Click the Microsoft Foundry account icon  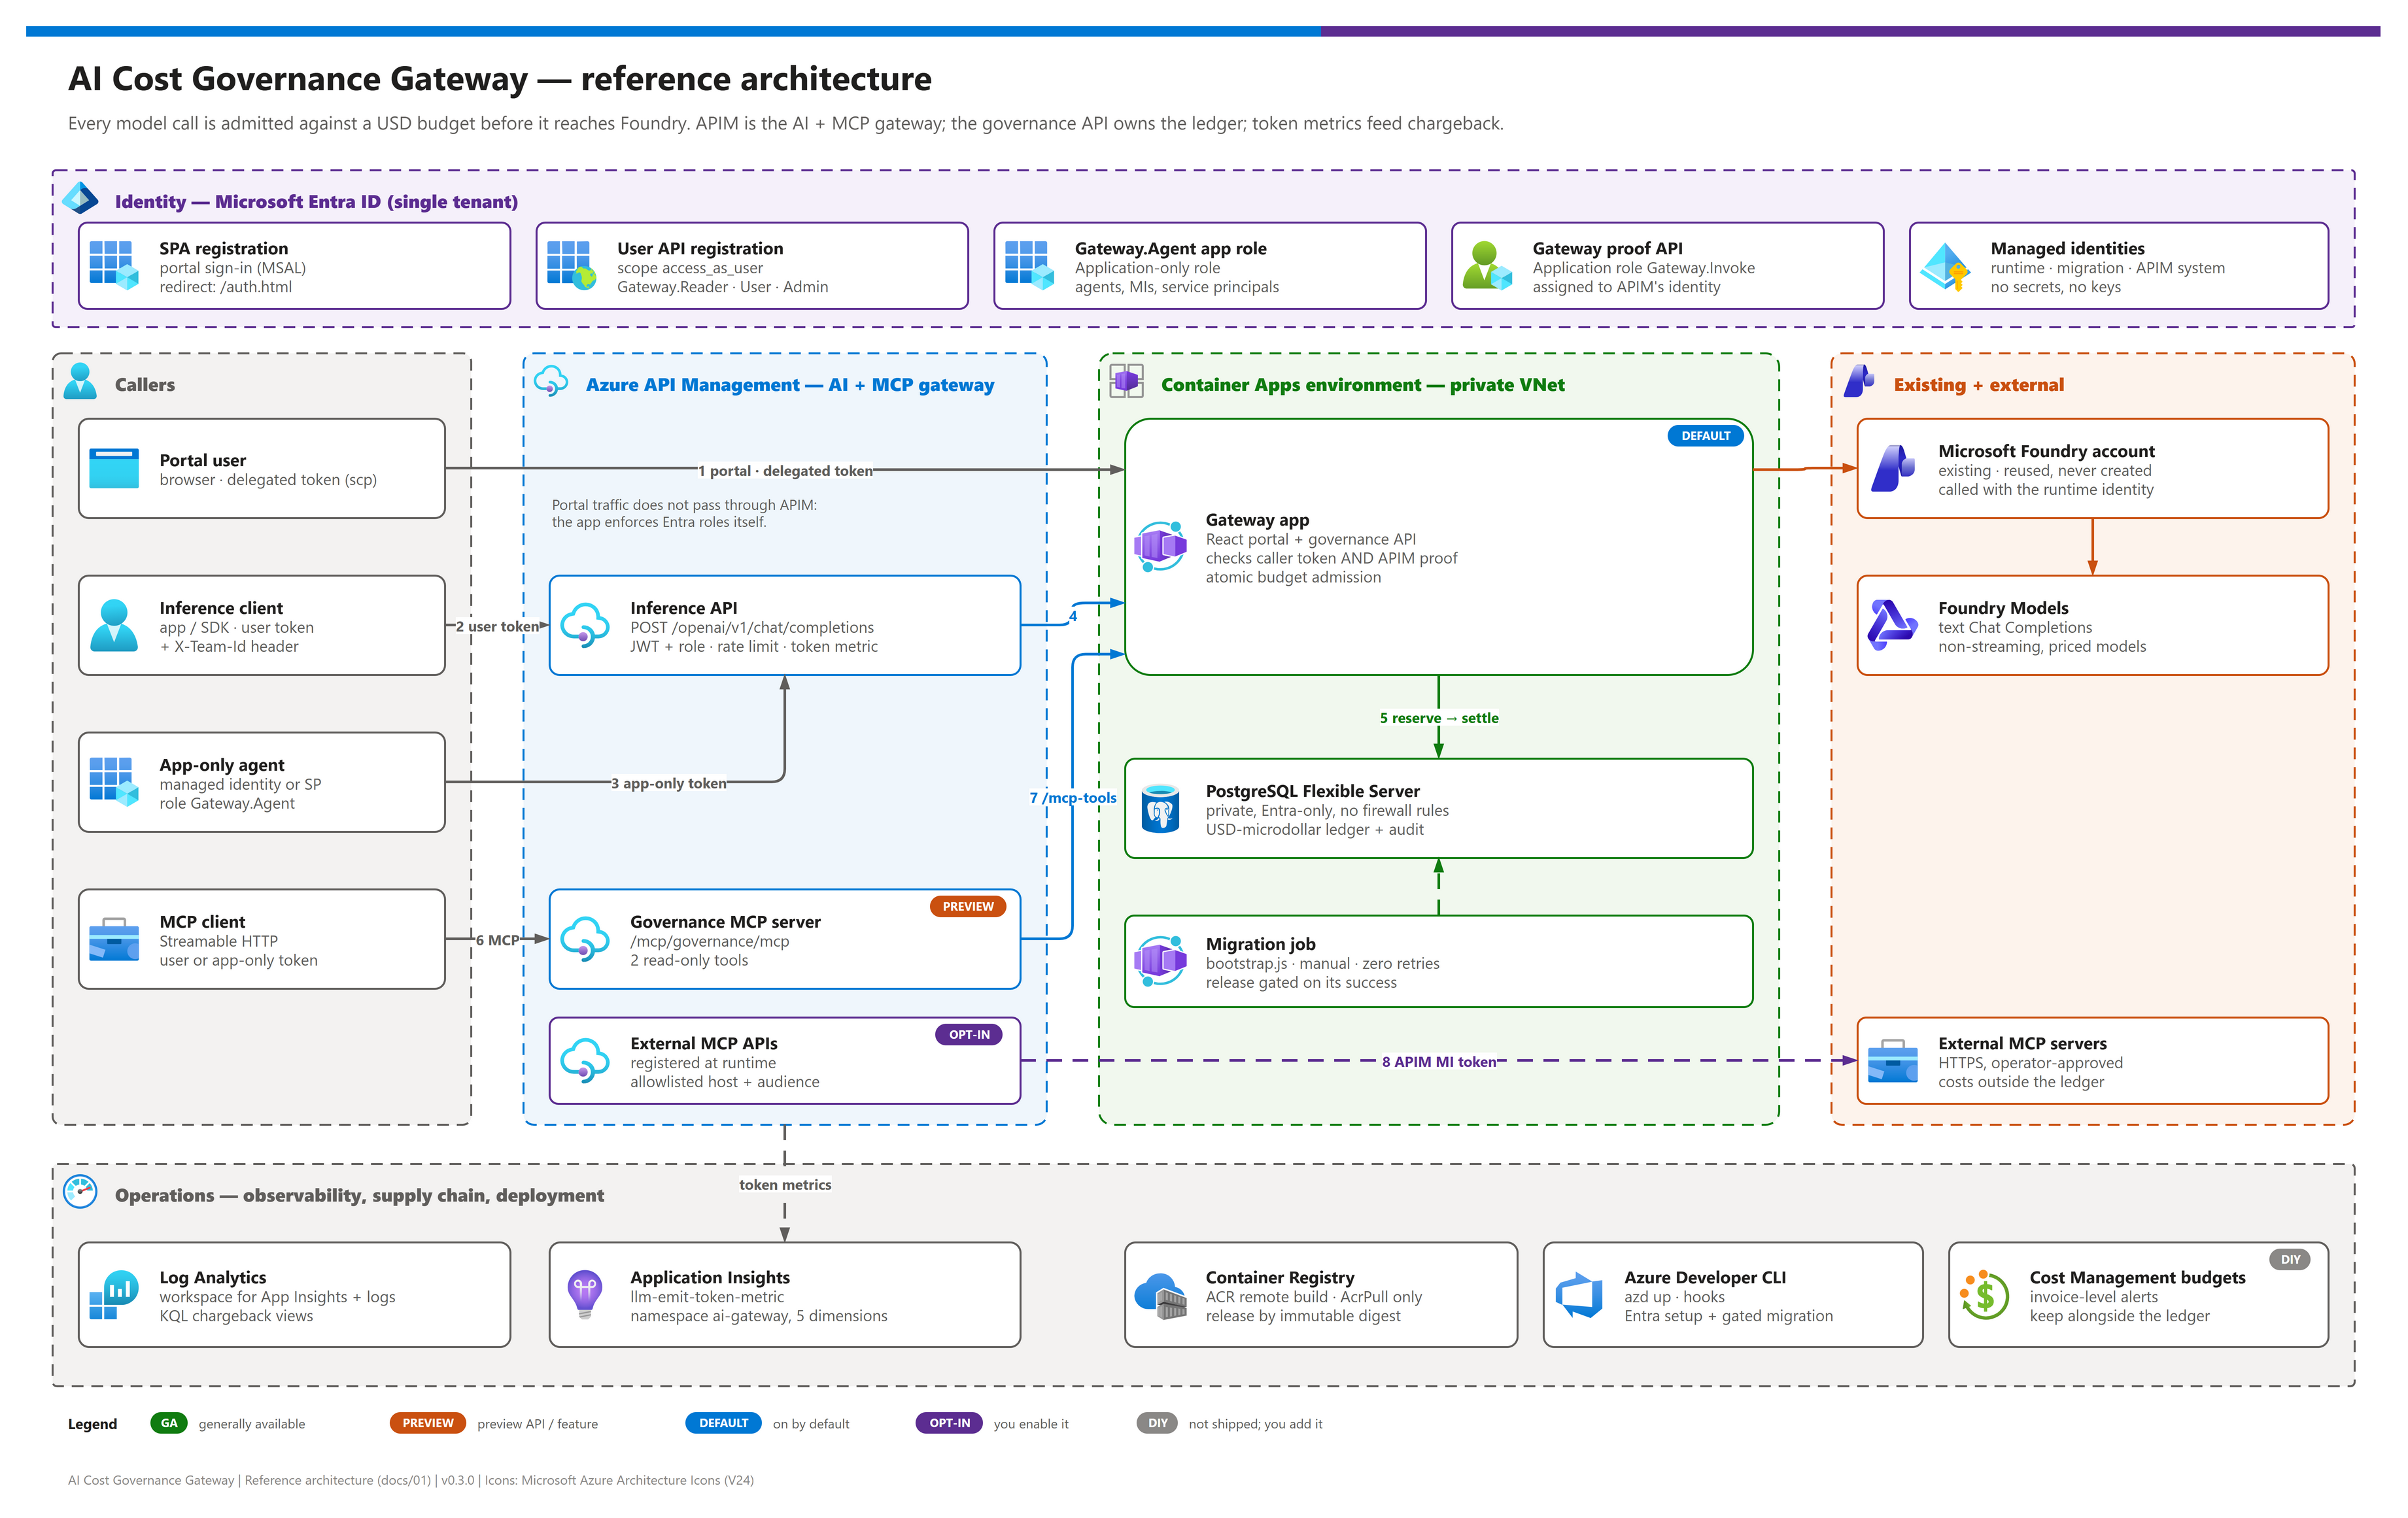click(1892, 467)
